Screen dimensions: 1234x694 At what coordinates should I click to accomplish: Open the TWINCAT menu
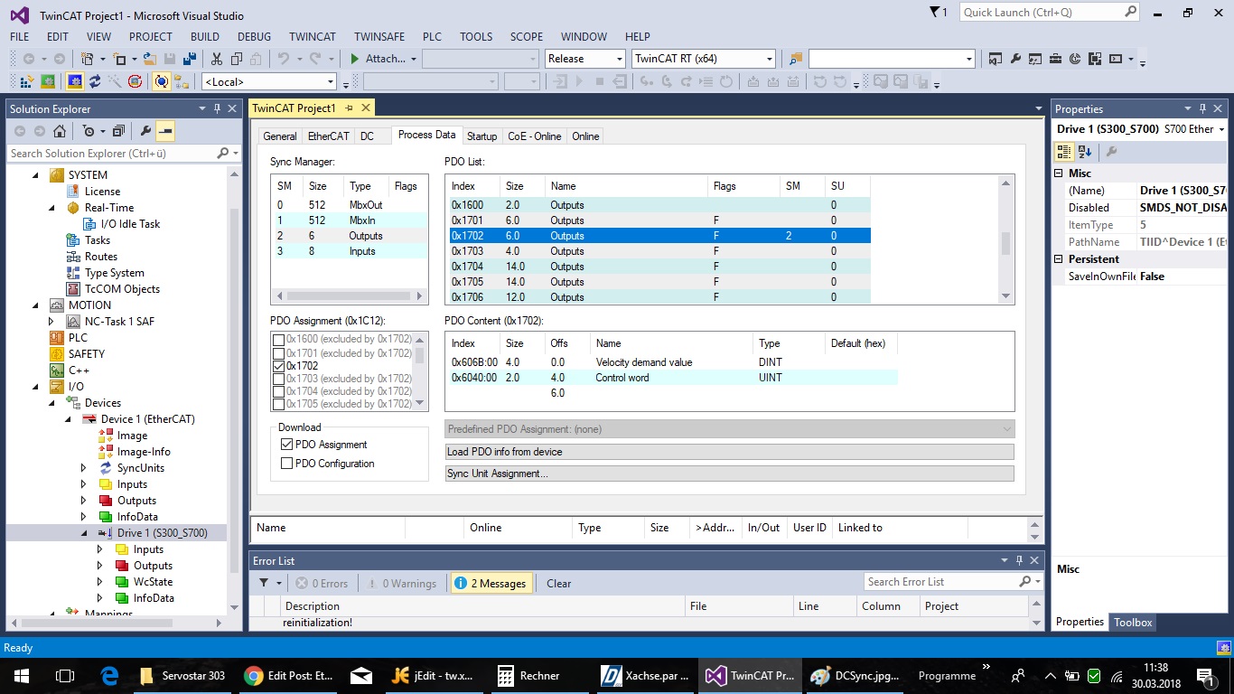[x=312, y=37]
